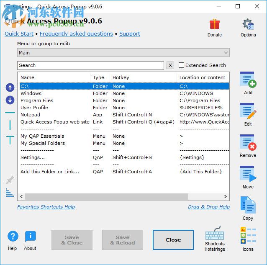267x265 pixels.
Task: Insert a horizontal separator line
Action: 10,113
